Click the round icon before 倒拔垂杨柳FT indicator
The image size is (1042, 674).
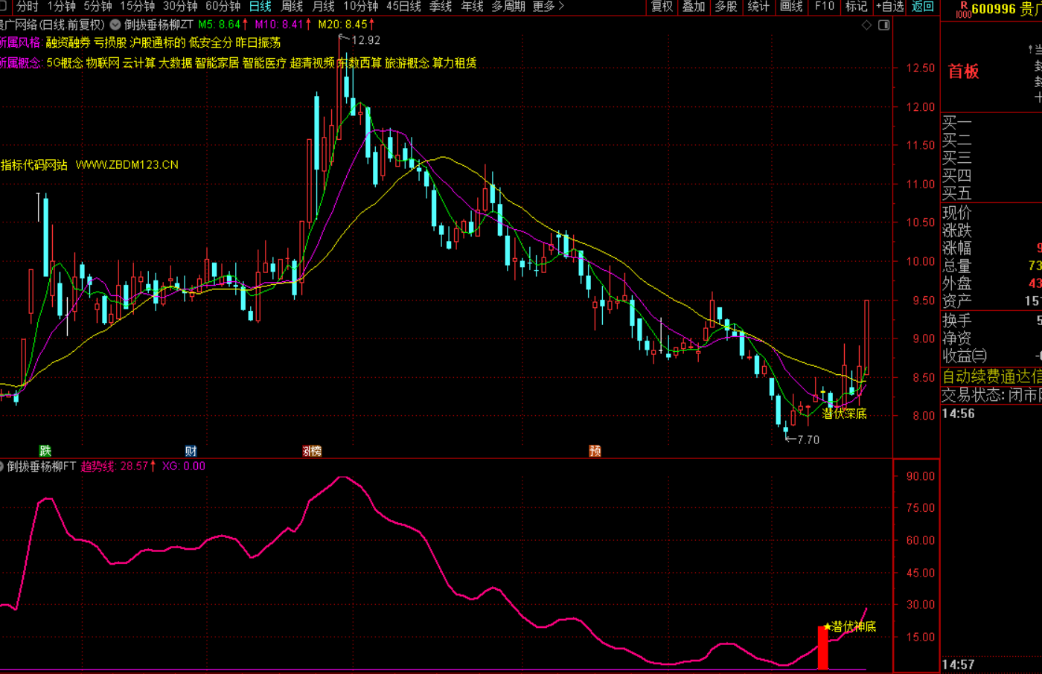tap(2, 466)
